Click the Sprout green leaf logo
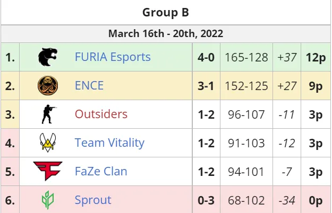Viewport: 332px width, 213px height. tap(48, 200)
